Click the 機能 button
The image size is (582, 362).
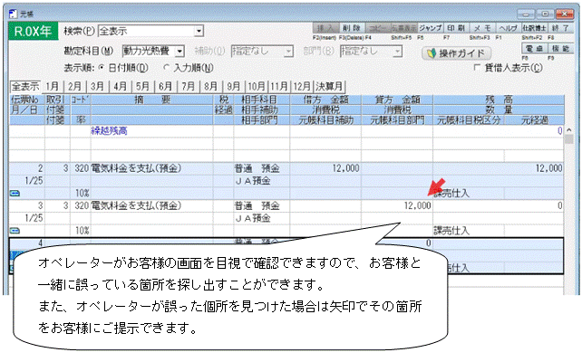(560, 49)
